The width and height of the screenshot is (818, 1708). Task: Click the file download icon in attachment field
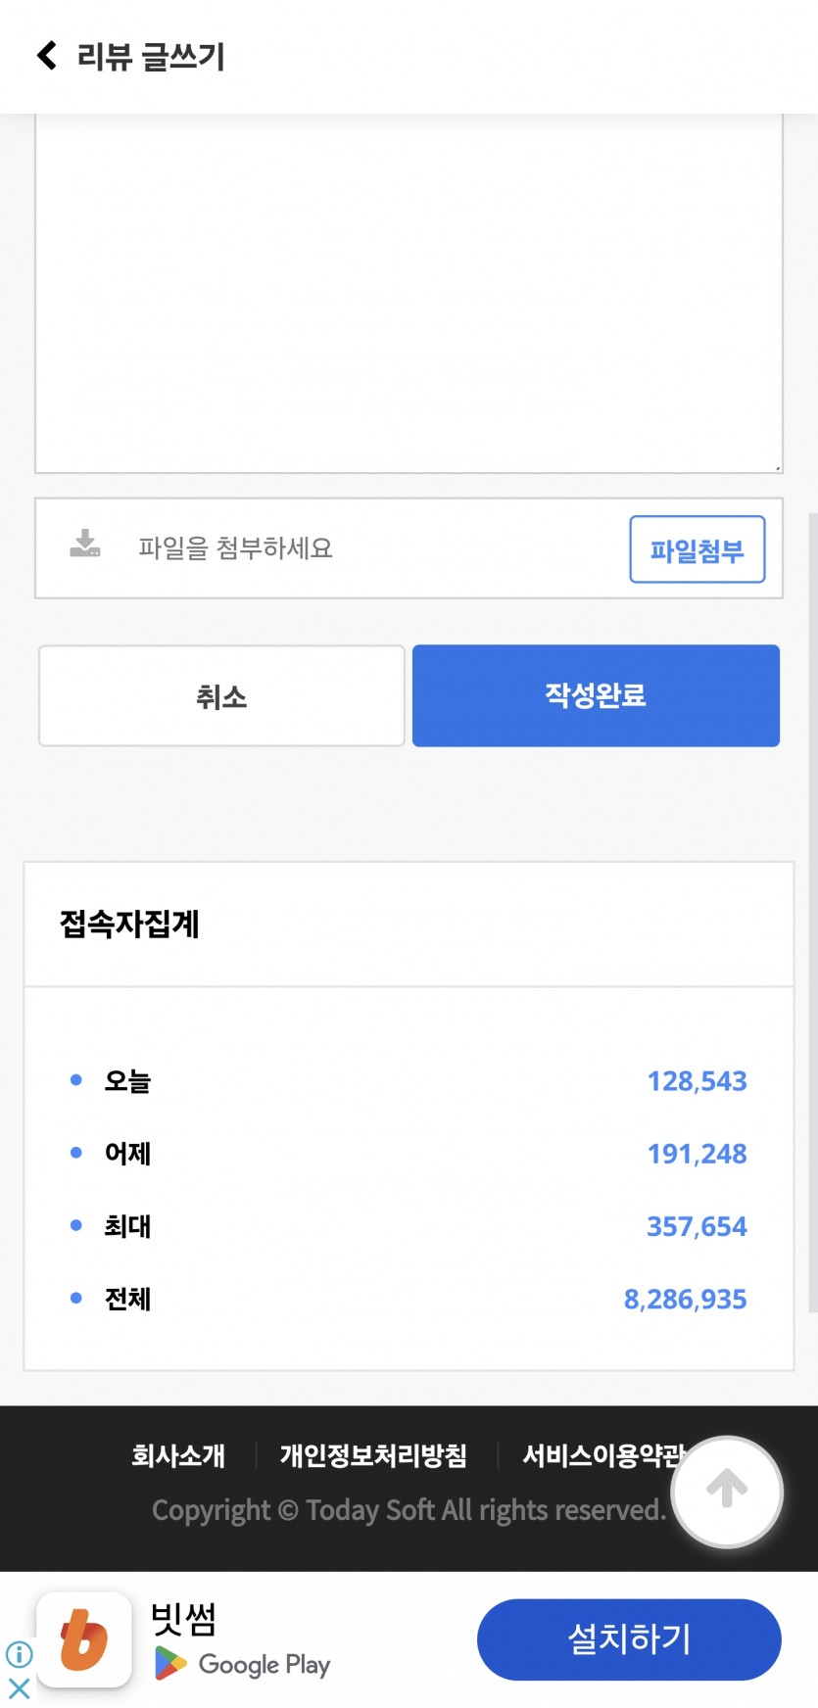click(x=85, y=544)
